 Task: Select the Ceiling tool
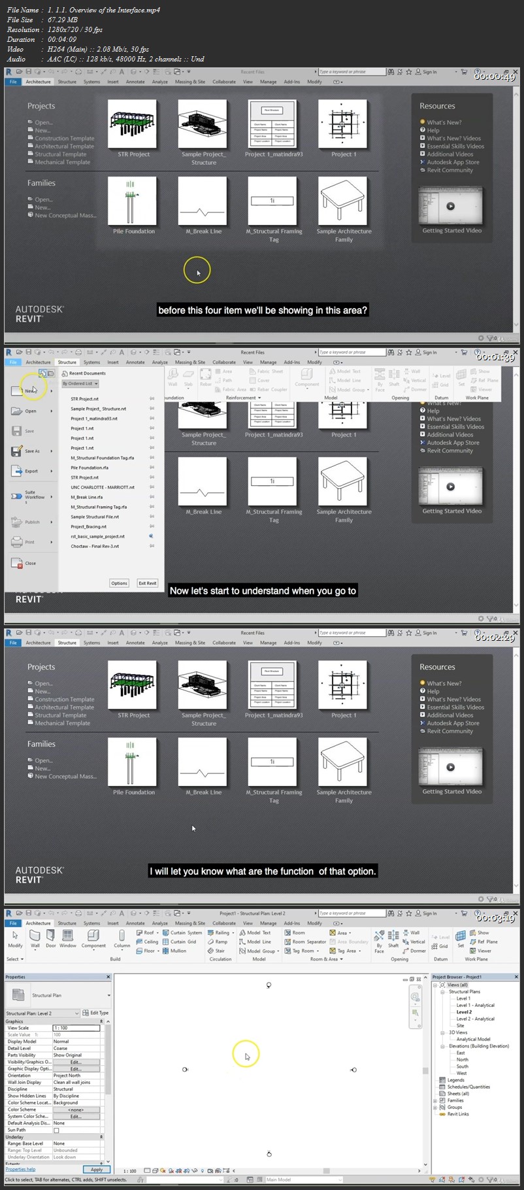147,942
